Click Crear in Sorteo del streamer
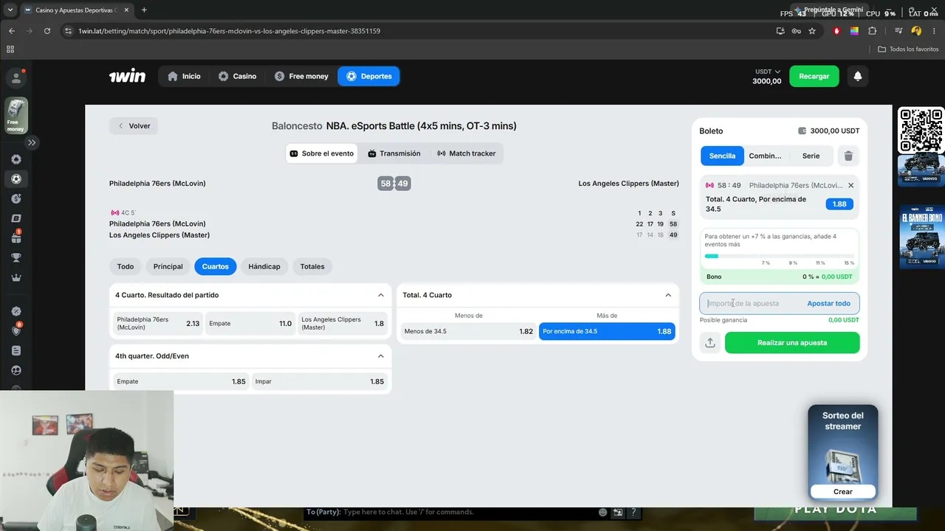This screenshot has width=945, height=531. [x=842, y=491]
